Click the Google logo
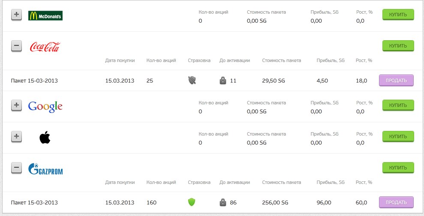This screenshot has width=424, height=216. point(45,107)
